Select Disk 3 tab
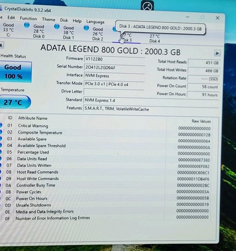236x251 pixels. click(x=126, y=38)
